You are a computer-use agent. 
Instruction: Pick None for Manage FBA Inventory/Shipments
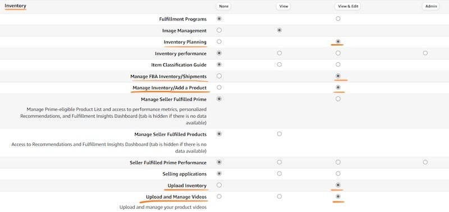point(219,76)
